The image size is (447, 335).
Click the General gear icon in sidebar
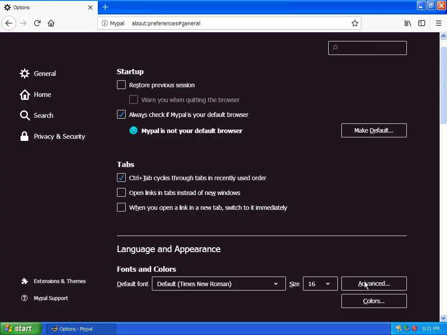coord(24,73)
